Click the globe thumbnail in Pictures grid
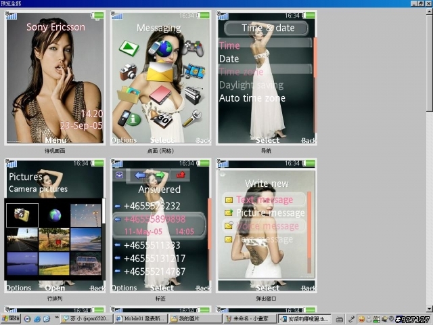 coord(54,215)
